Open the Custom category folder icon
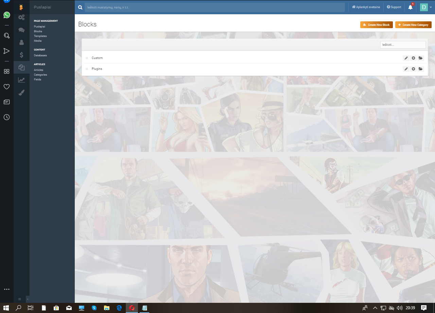The height and width of the screenshot is (313, 435). pyautogui.click(x=421, y=58)
